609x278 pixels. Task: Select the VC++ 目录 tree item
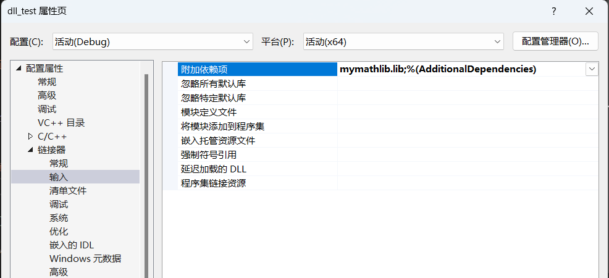point(61,123)
